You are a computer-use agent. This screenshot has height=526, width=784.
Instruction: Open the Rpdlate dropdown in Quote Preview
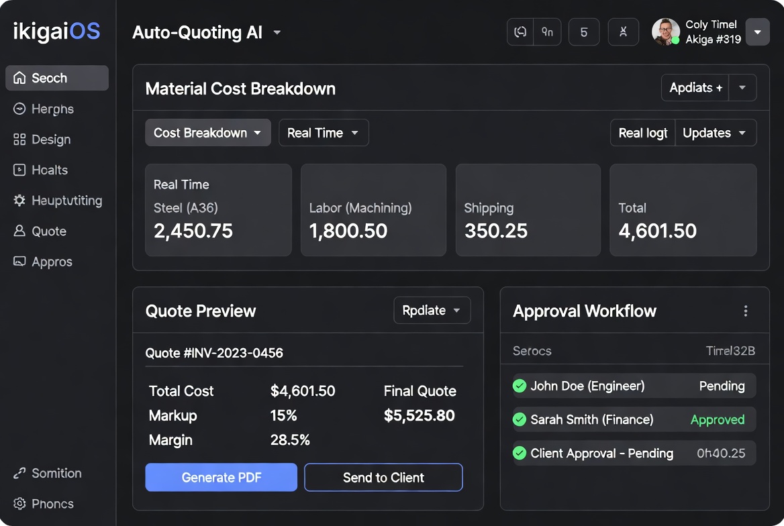point(432,310)
